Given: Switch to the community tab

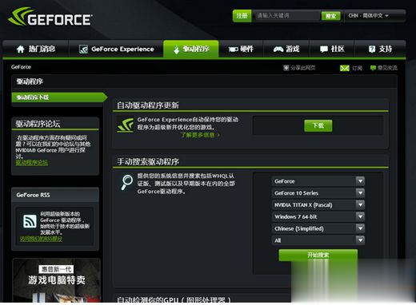Looking at the screenshot, I should click(332, 50).
